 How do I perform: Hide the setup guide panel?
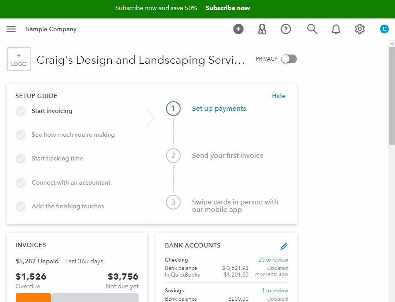278,96
